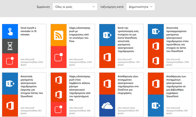Click SharePoint icon on 'Αποστολή προσαρμοσμένου' card
The image size is (196, 117).
point(156,31)
